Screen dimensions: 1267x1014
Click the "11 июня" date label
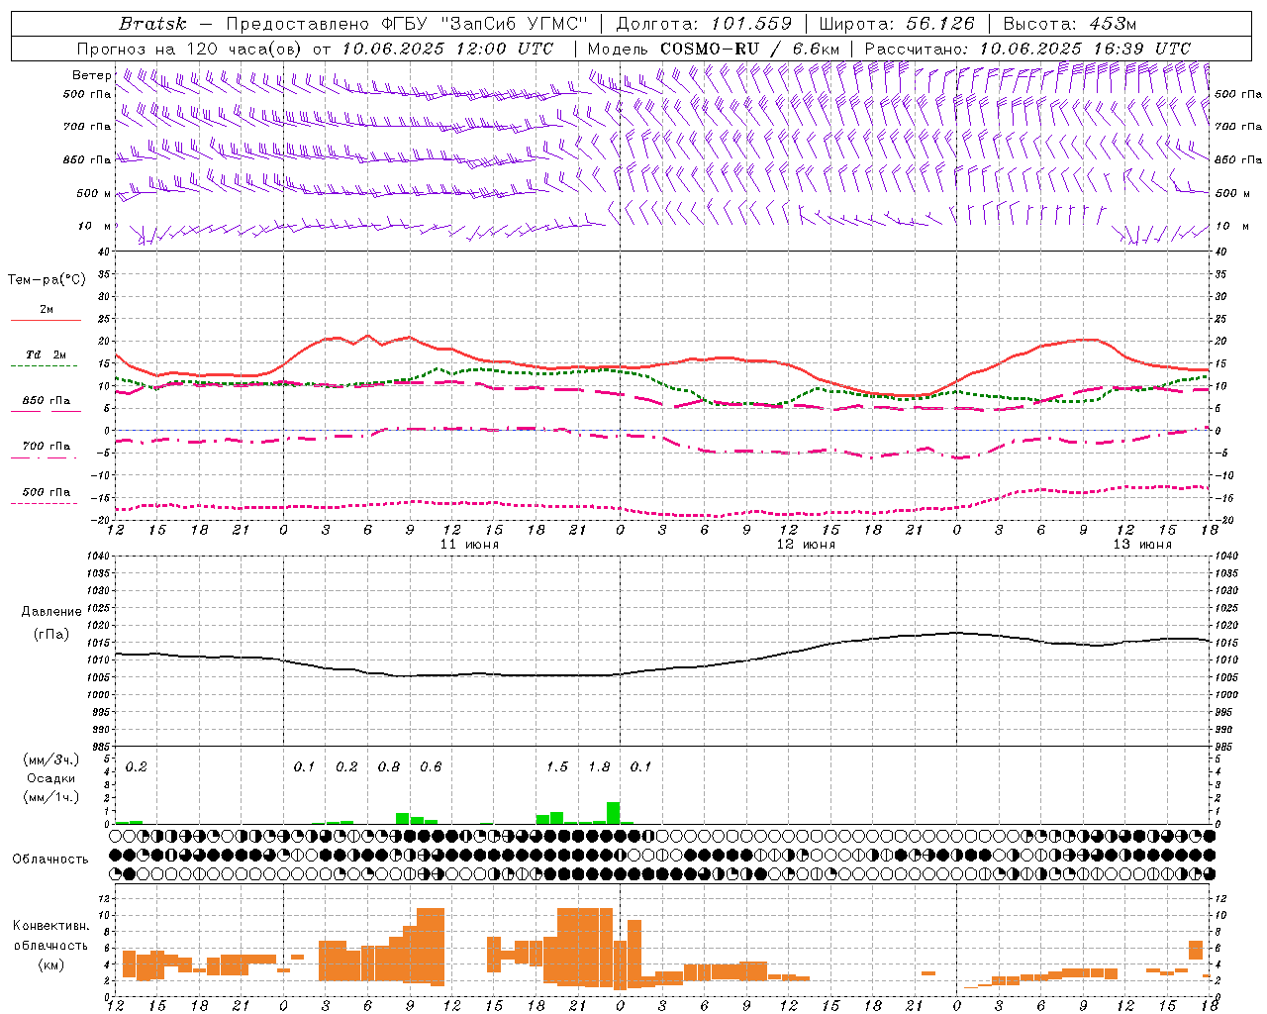point(469,545)
